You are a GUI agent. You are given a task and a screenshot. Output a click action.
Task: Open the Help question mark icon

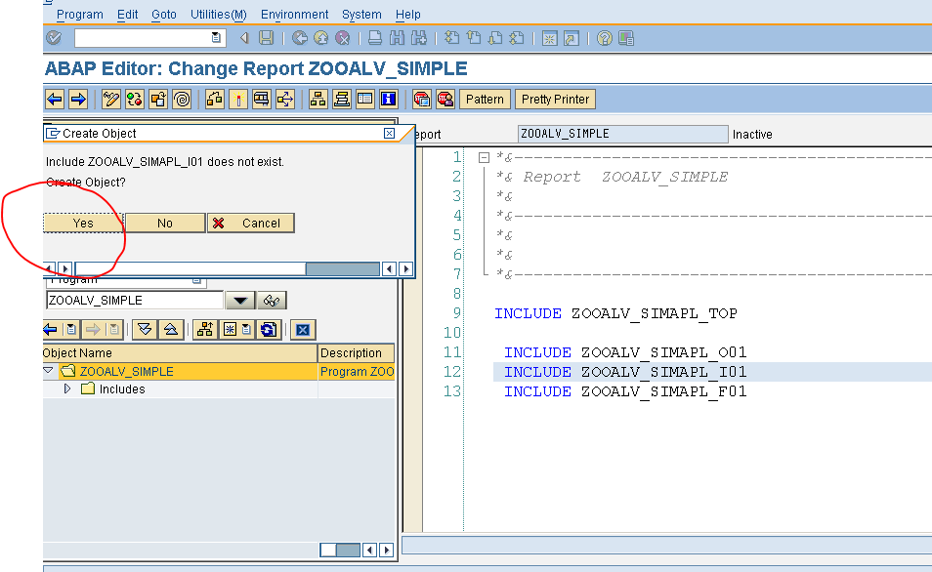[x=605, y=39]
